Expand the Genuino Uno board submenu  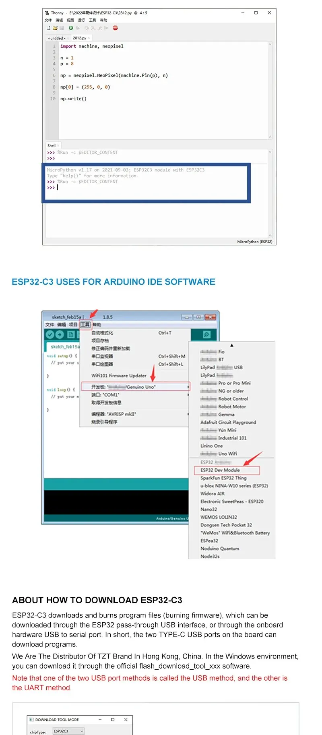click(x=135, y=387)
